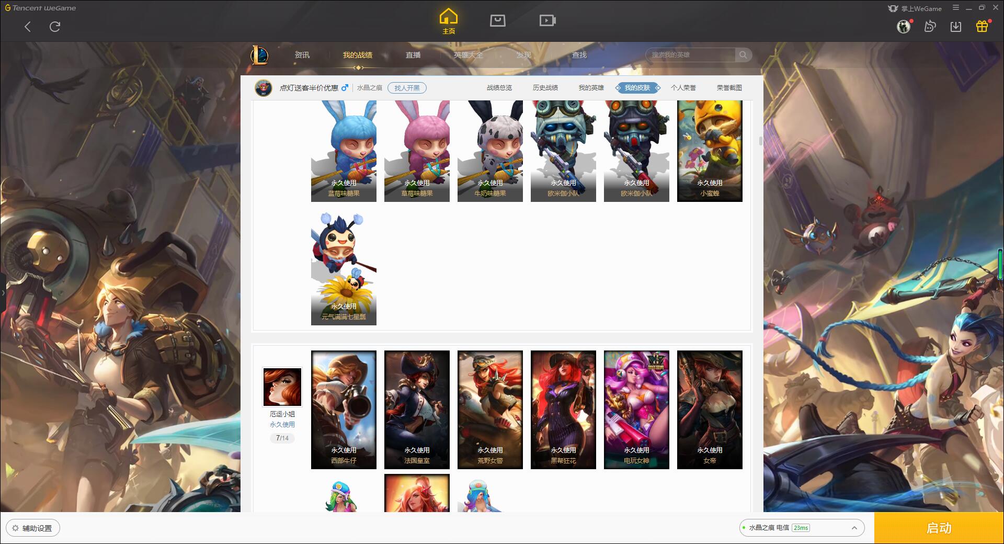Click the 厄运小姐 champion name
This screenshot has width=1004, height=544.
pos(282,414)
